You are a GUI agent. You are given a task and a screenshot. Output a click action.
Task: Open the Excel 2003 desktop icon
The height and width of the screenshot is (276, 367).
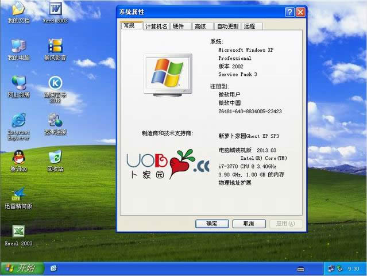tap(18, 232)
